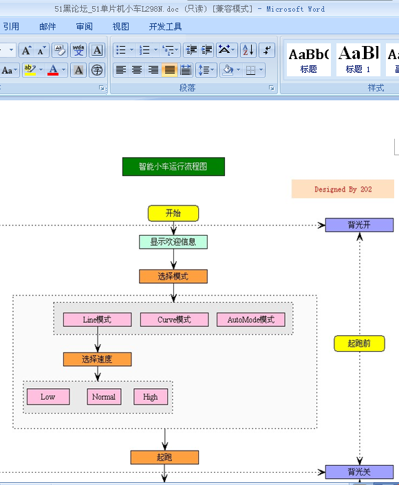This screenshot has height=485, width=399.
Task: Open the 审阅 ribbon tab
Action: click(84, 27)
